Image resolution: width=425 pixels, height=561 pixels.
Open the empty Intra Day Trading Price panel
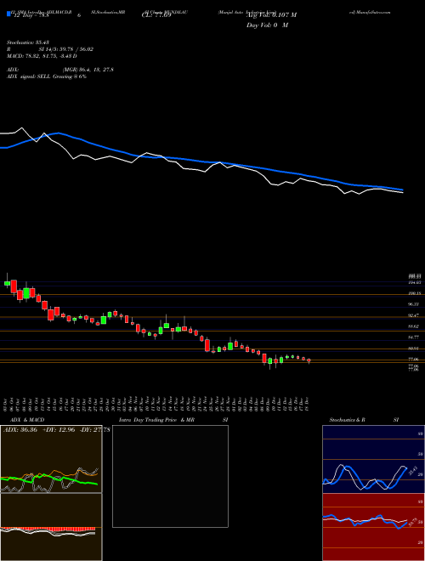(x=170, y=476)
